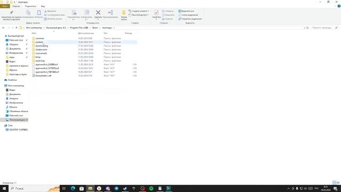
Task: Click the Back navigation arrow
Action: click(3, 28)
